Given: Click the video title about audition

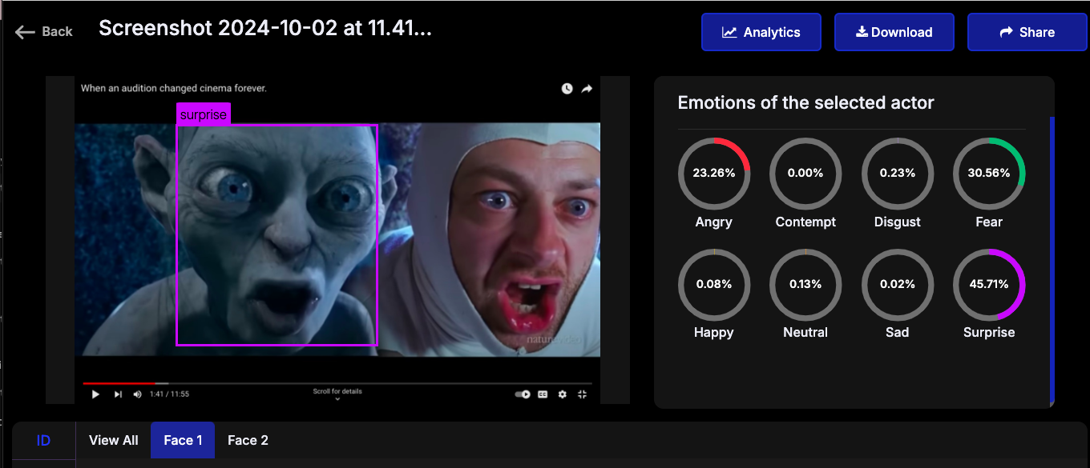Looking at the screenshot, I should tap(174, 88).
